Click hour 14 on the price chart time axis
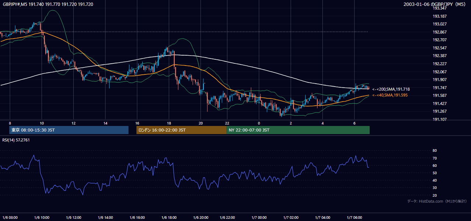Viewport: 471px width, 221px height. point(105,123)
